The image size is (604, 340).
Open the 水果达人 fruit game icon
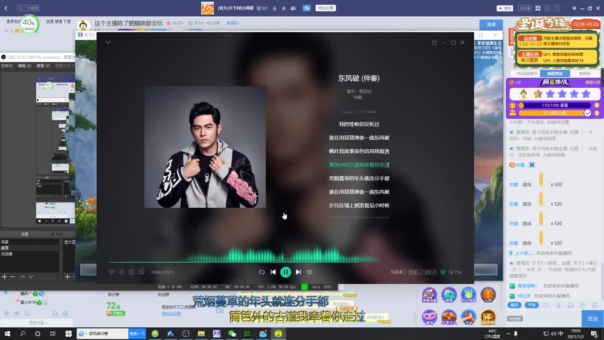coord(449,317)
